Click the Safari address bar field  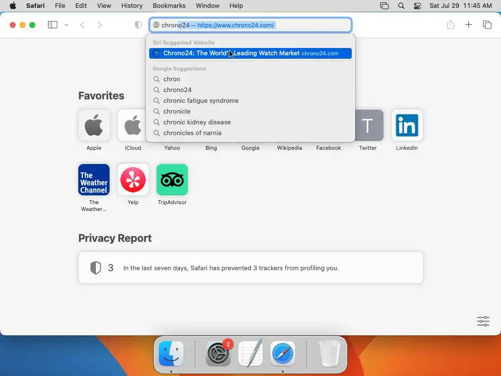(x=250, y=25)
